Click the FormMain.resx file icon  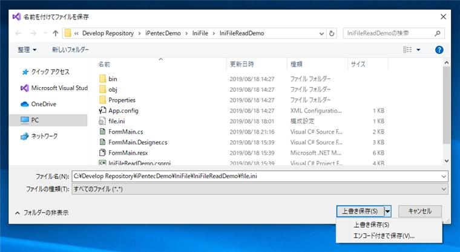point(102,153)
